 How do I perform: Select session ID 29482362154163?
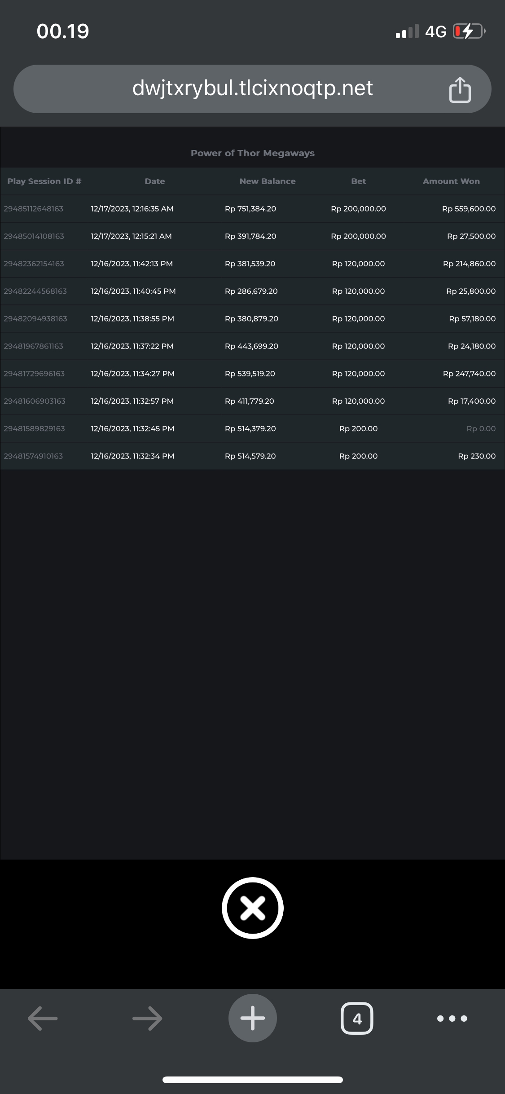coord(34,264)
